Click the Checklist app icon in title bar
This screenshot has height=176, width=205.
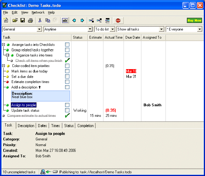[x=5, y=5]
